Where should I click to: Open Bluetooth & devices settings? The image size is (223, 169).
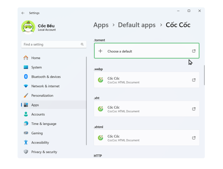click(54, 77)
